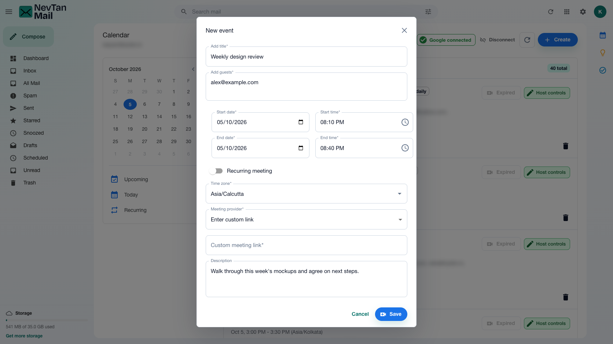The image size is (613, 344).
Task: Open Inbox folder in sidebar
Action: (30, 71)
